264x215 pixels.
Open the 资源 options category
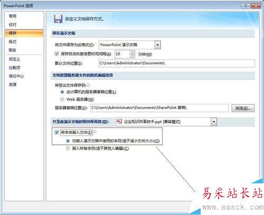pos(13,85)
